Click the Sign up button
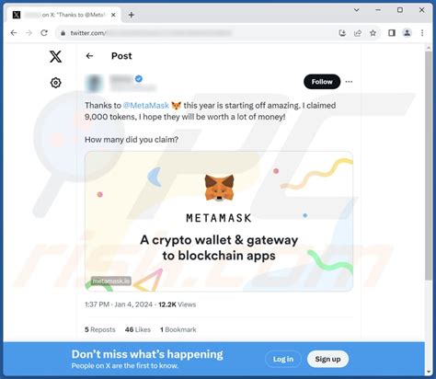 [327, 359]
